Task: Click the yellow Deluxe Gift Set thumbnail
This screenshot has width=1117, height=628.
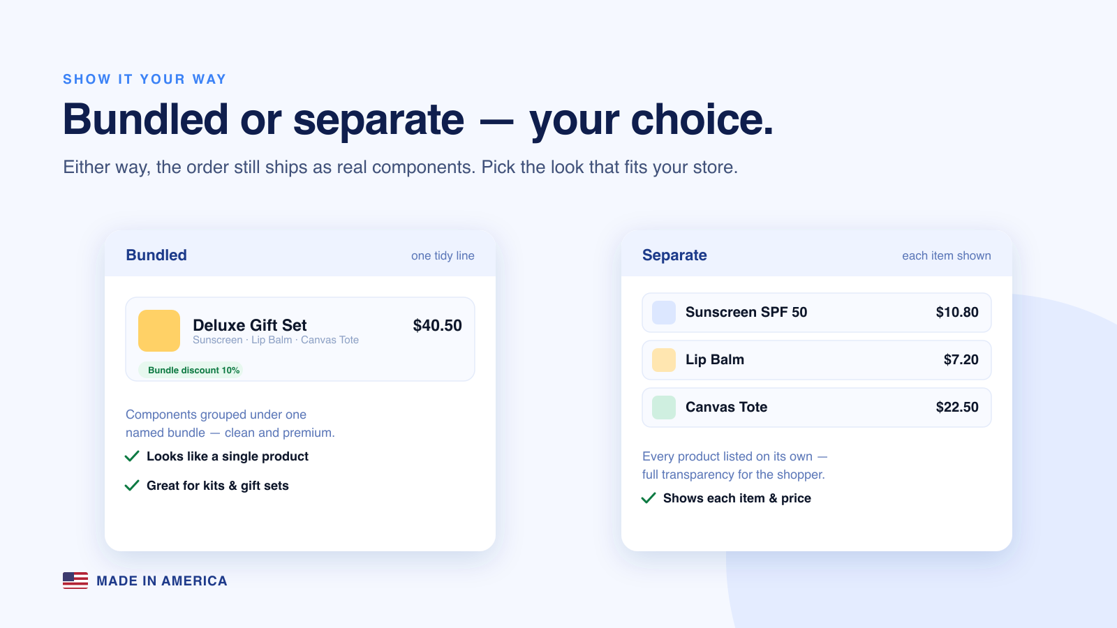Action: click(x=159, y=331)
